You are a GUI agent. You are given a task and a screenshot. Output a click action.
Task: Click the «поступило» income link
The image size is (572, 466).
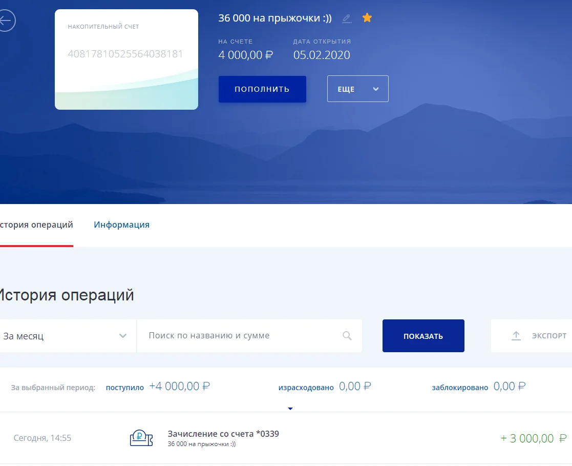(125, 387)
